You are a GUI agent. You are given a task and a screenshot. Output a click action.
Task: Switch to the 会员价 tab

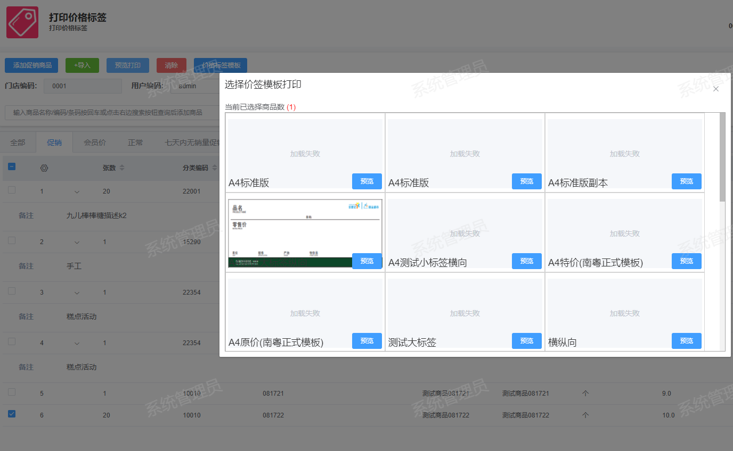pos(95,143)
